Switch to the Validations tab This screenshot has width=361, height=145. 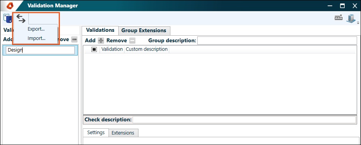pos(100,30)
